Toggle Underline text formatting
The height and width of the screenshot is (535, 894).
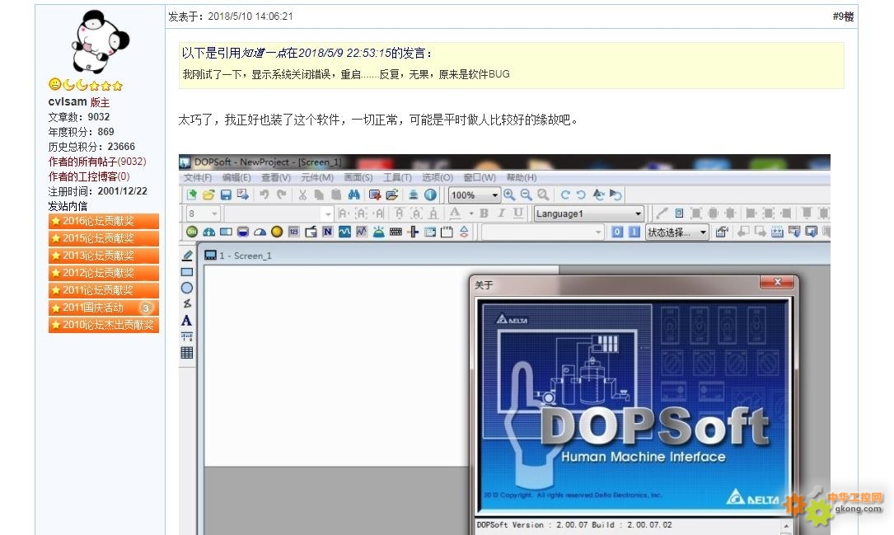[x=517, y=214]
